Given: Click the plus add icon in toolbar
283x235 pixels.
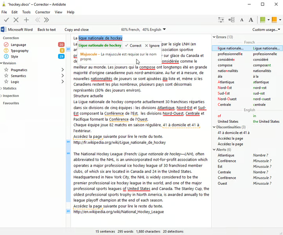Looking at the screenshot, I should click(x=26, y=20).
